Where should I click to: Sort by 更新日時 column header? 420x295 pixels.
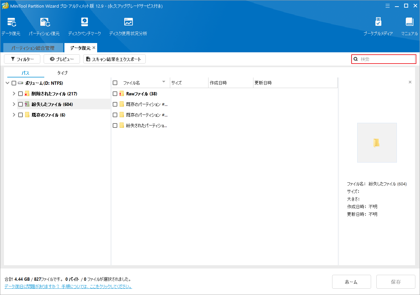coord(295,83)
